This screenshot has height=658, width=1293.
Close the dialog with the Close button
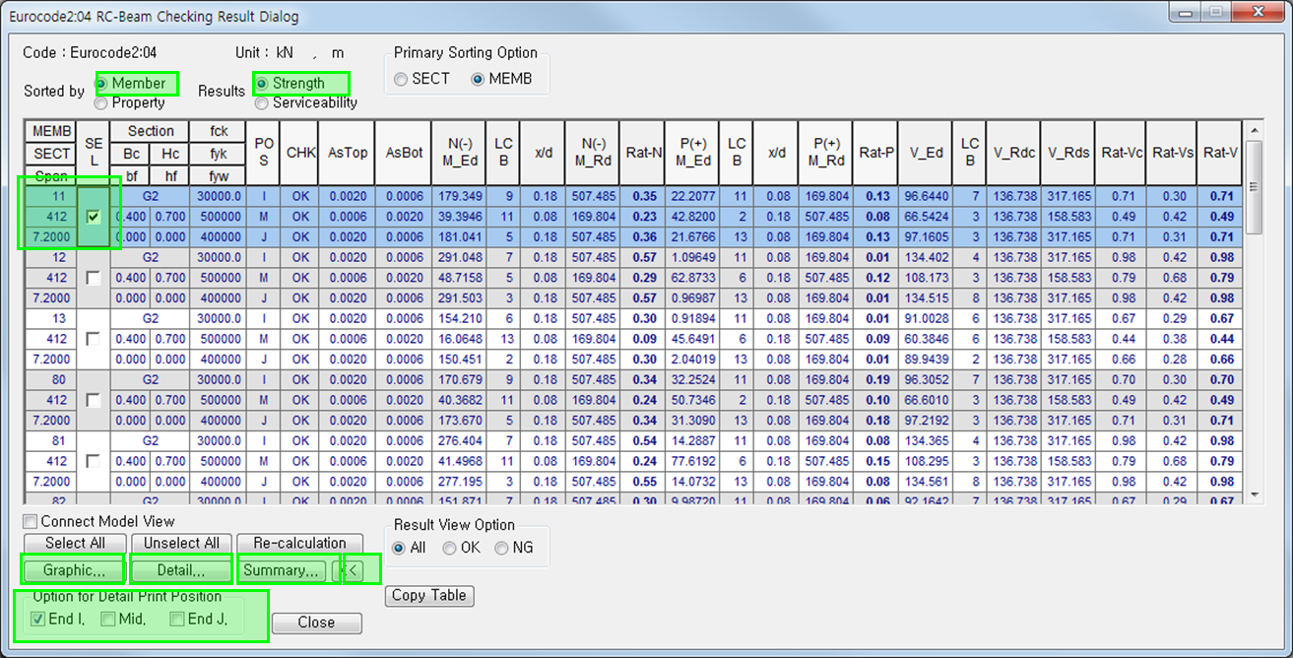tap(316, 623)
